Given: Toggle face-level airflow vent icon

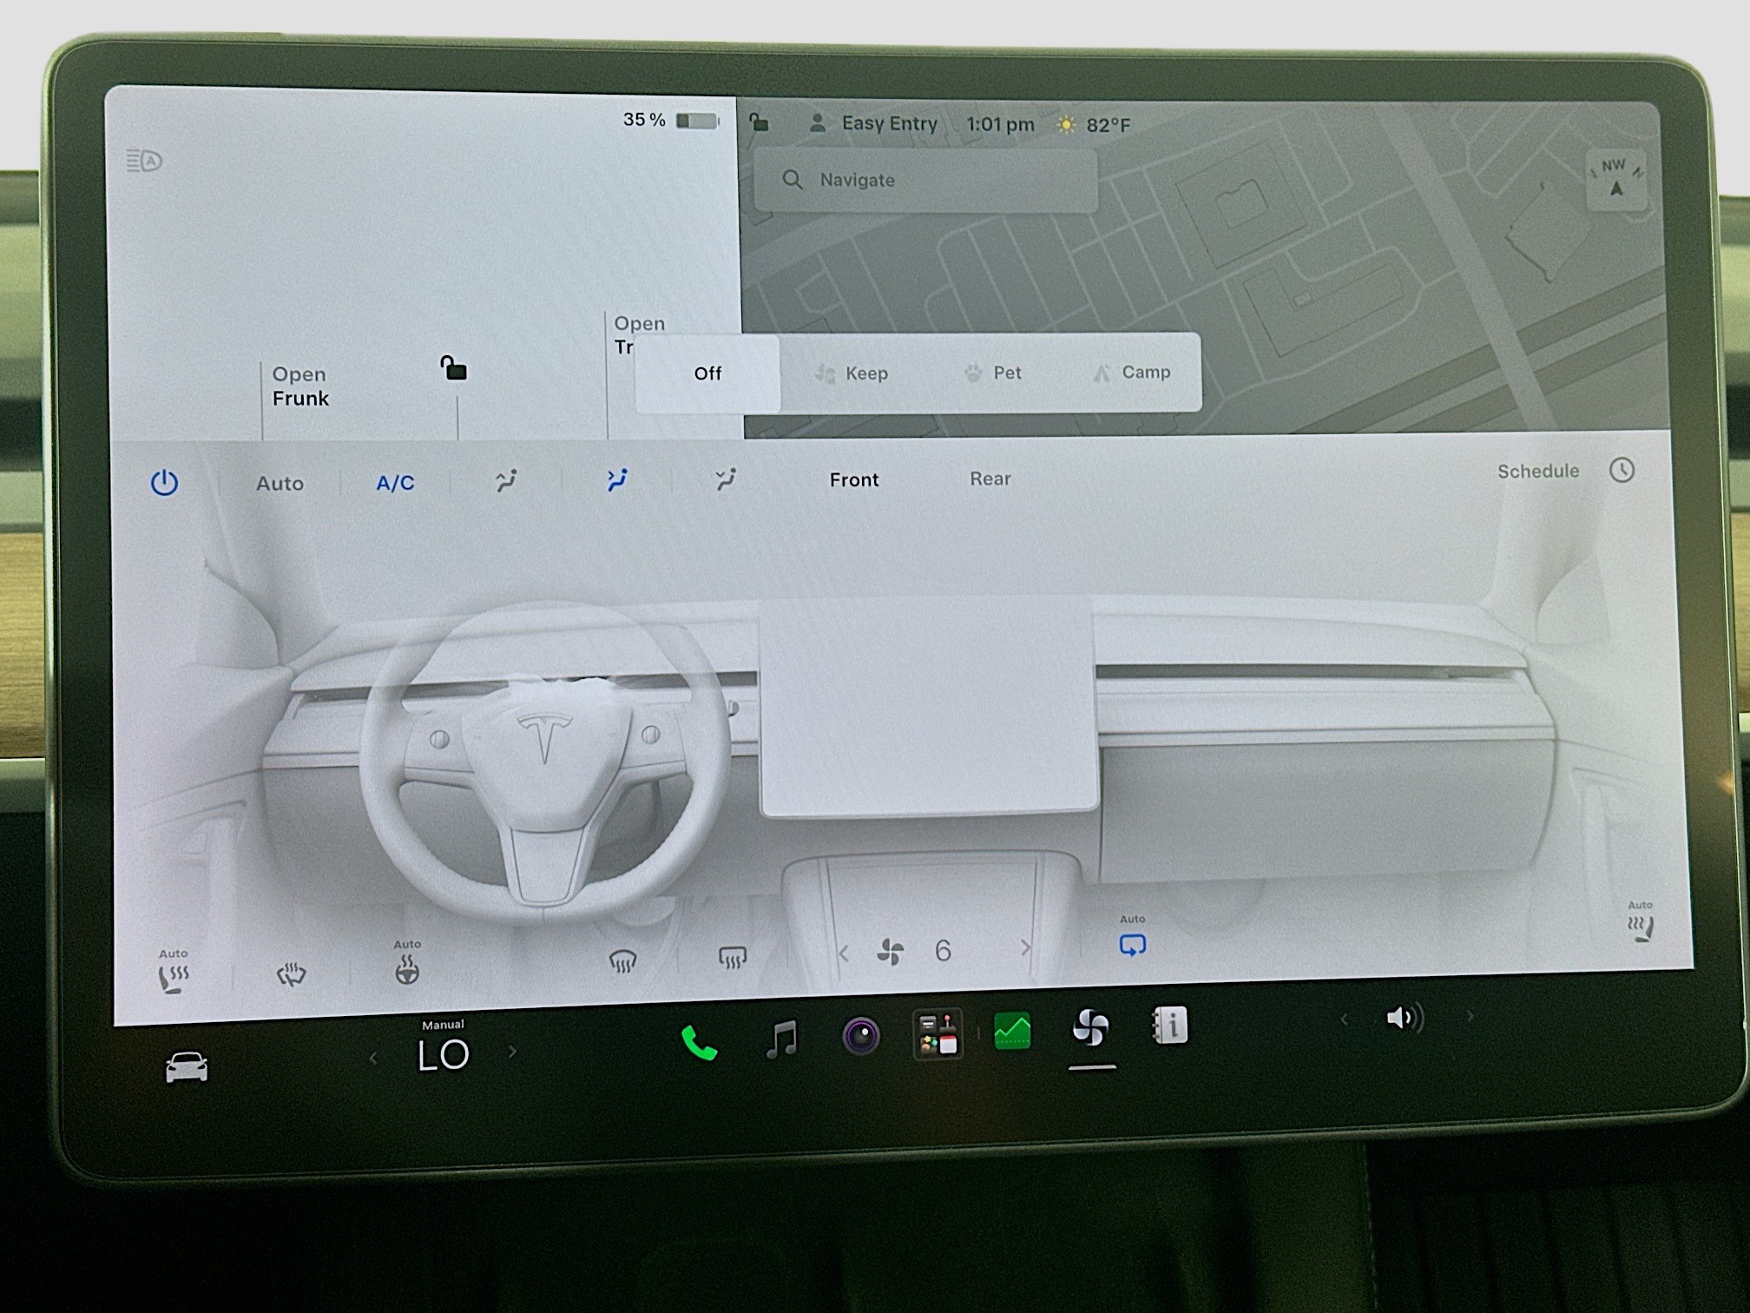Looking at the screenshot, I should [x=616, y=480].
